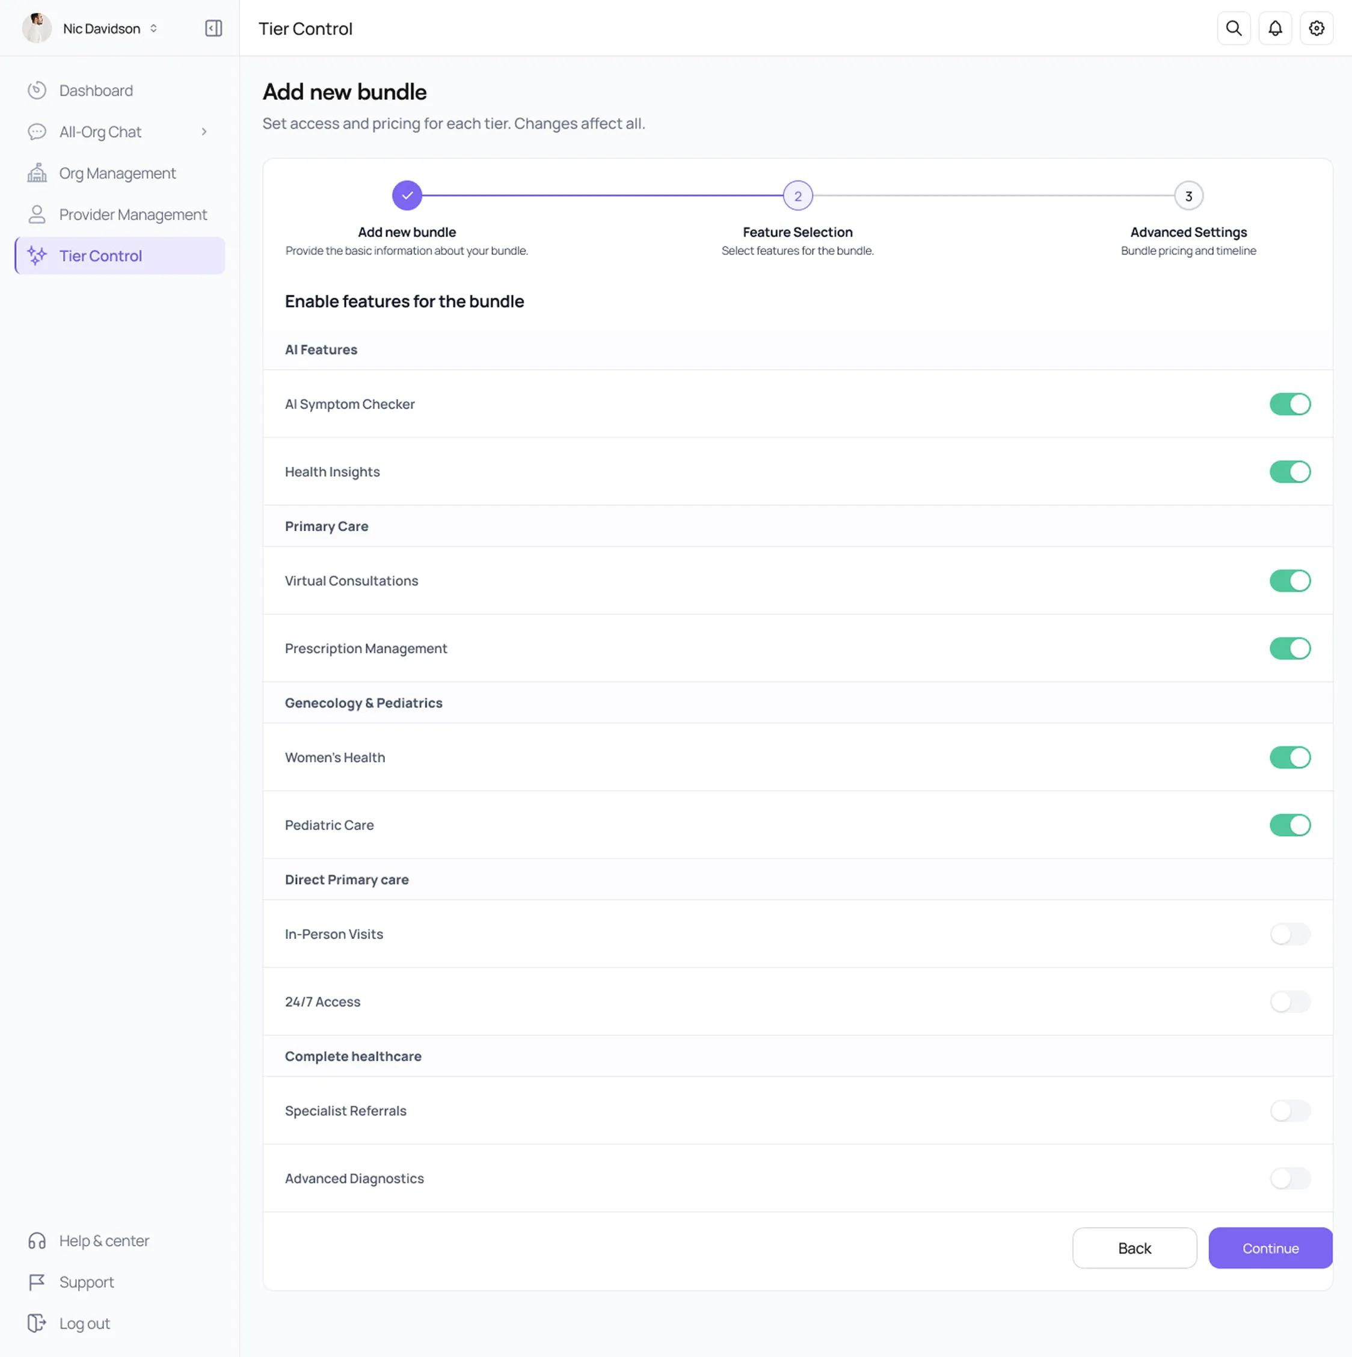The width and height of the screenshot is (1352, 1357).
Task: Collapse the sidebar with the panel icon
Action: point(214,28)
